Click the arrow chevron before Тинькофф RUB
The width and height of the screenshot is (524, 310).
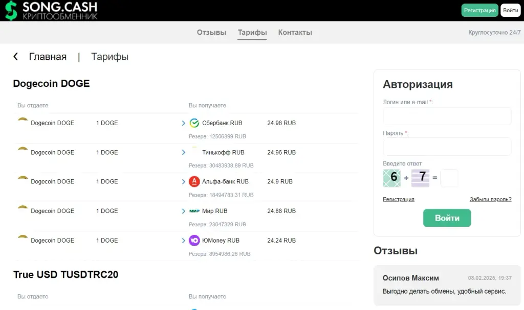click(184, 153)
